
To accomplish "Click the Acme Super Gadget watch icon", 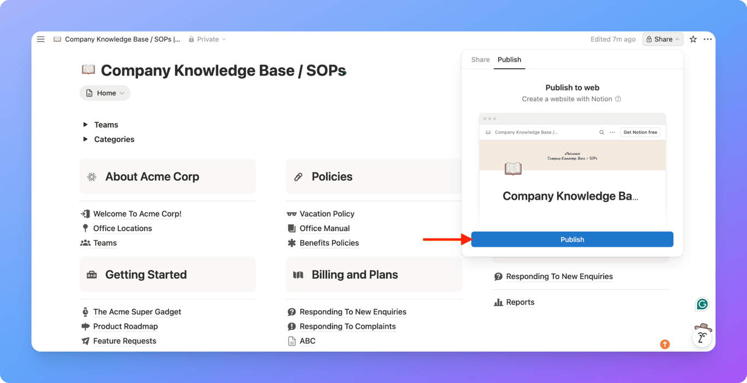I will [85, 312].
